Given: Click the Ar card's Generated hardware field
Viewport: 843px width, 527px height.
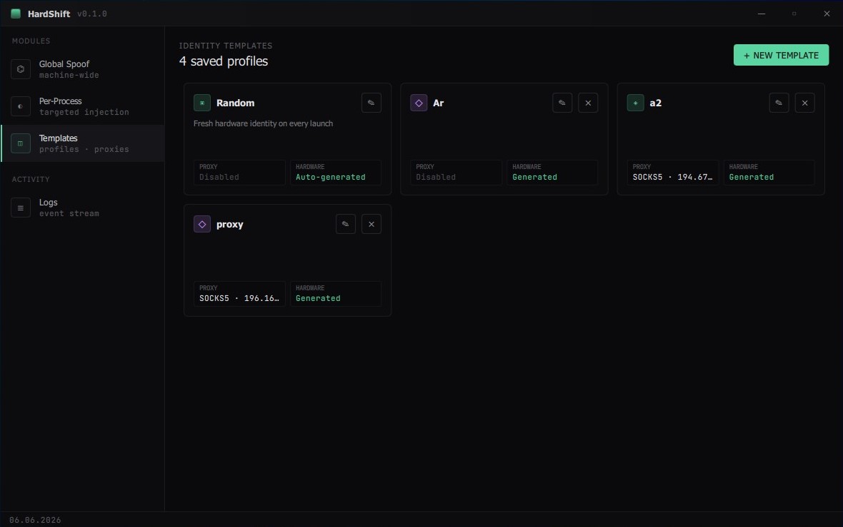Looking at the screenshot, I should click(552, 173).
